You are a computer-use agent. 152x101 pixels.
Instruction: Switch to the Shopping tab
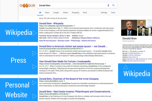[75, 13]
